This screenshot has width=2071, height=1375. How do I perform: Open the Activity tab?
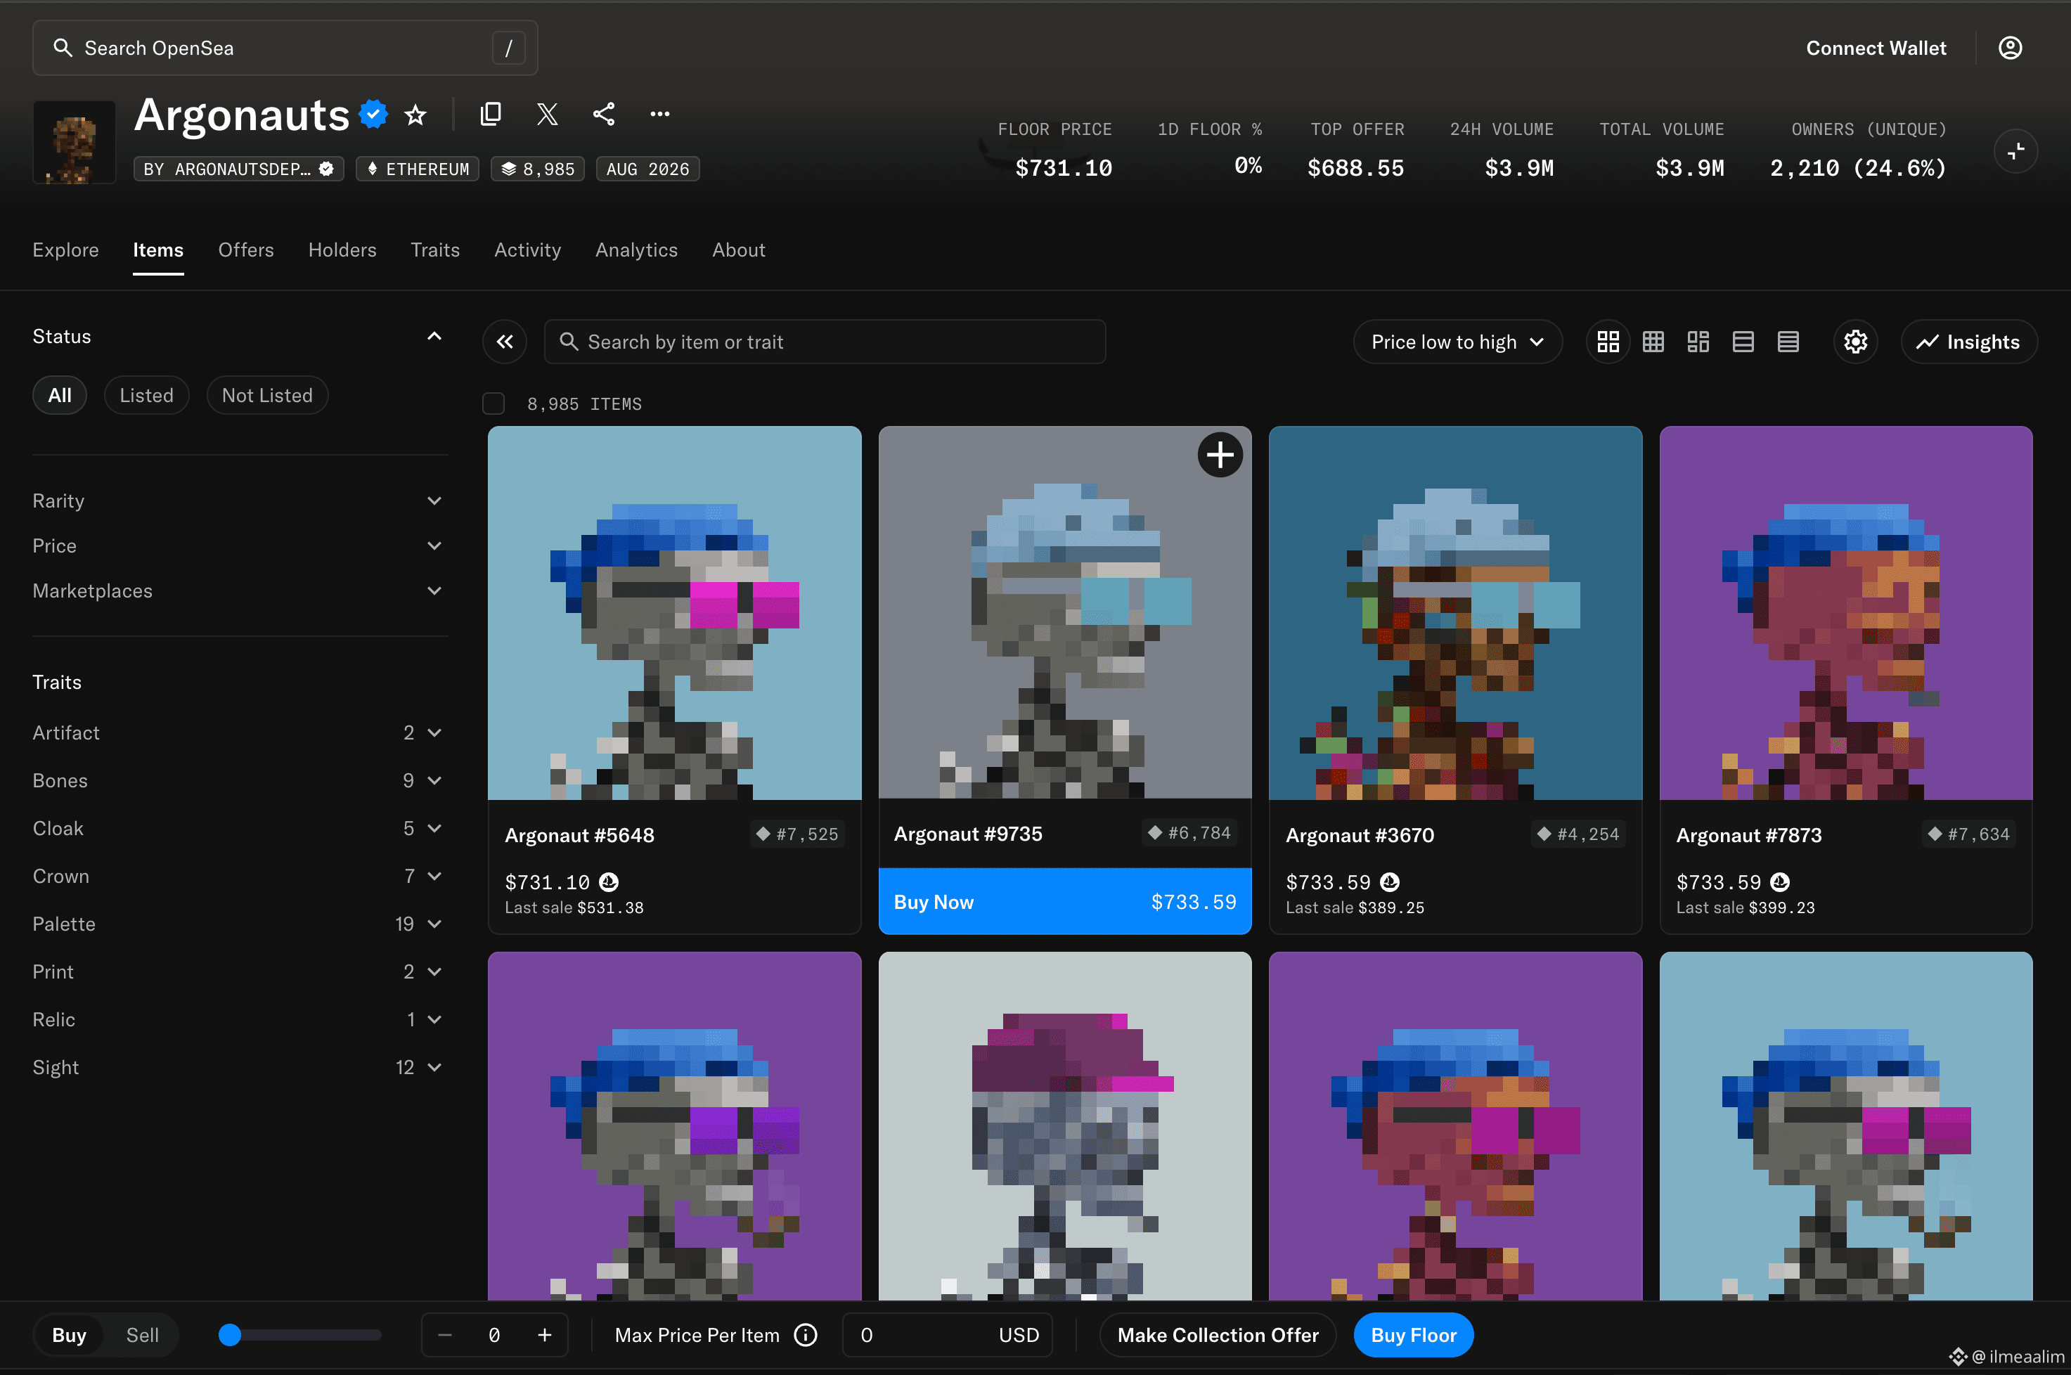(x=527, y=250)
